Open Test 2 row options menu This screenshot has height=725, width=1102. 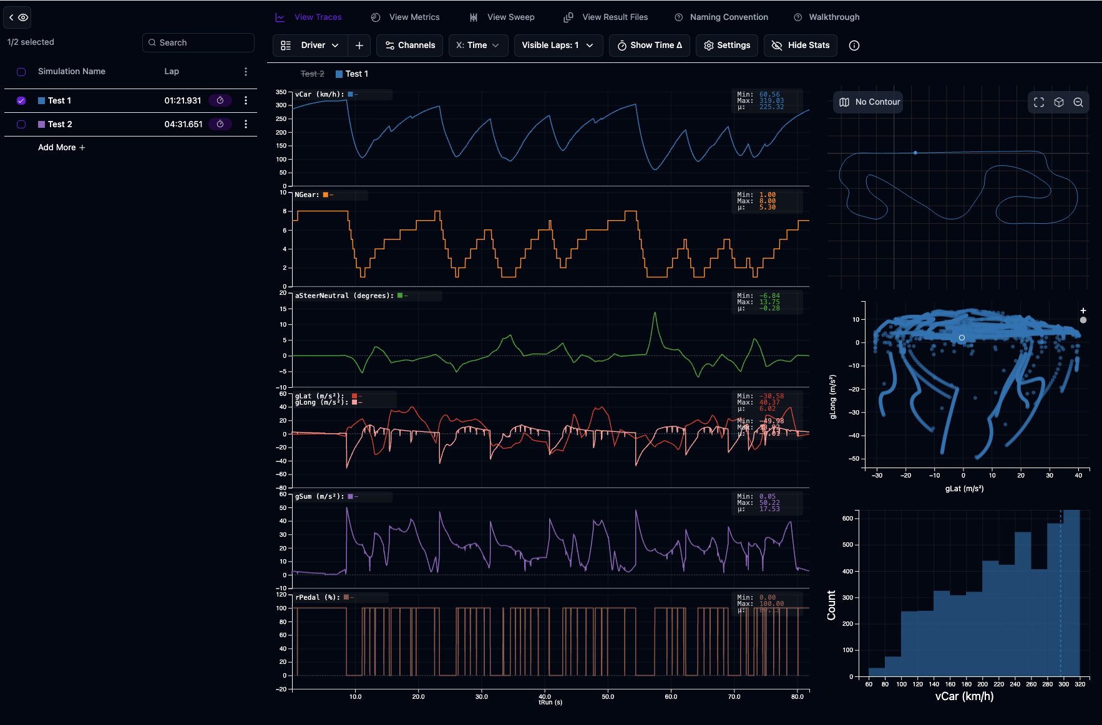coord(246,124)
